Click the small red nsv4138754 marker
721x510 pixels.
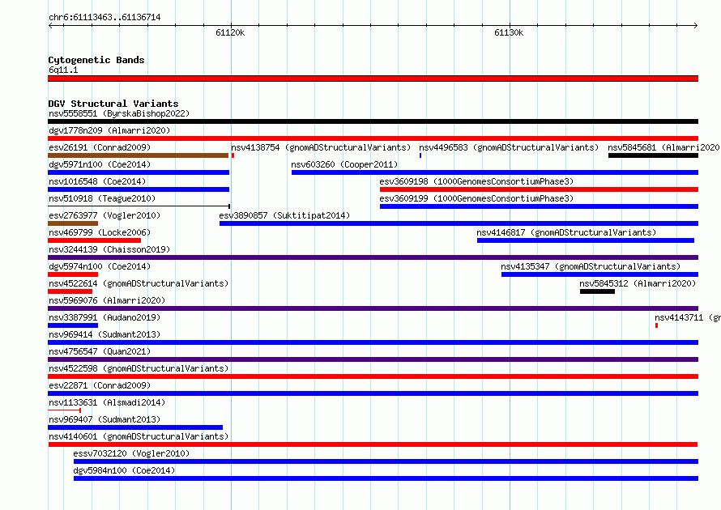(233, 155)
